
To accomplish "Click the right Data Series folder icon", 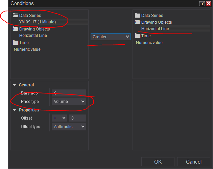I will tap(137, 15).
